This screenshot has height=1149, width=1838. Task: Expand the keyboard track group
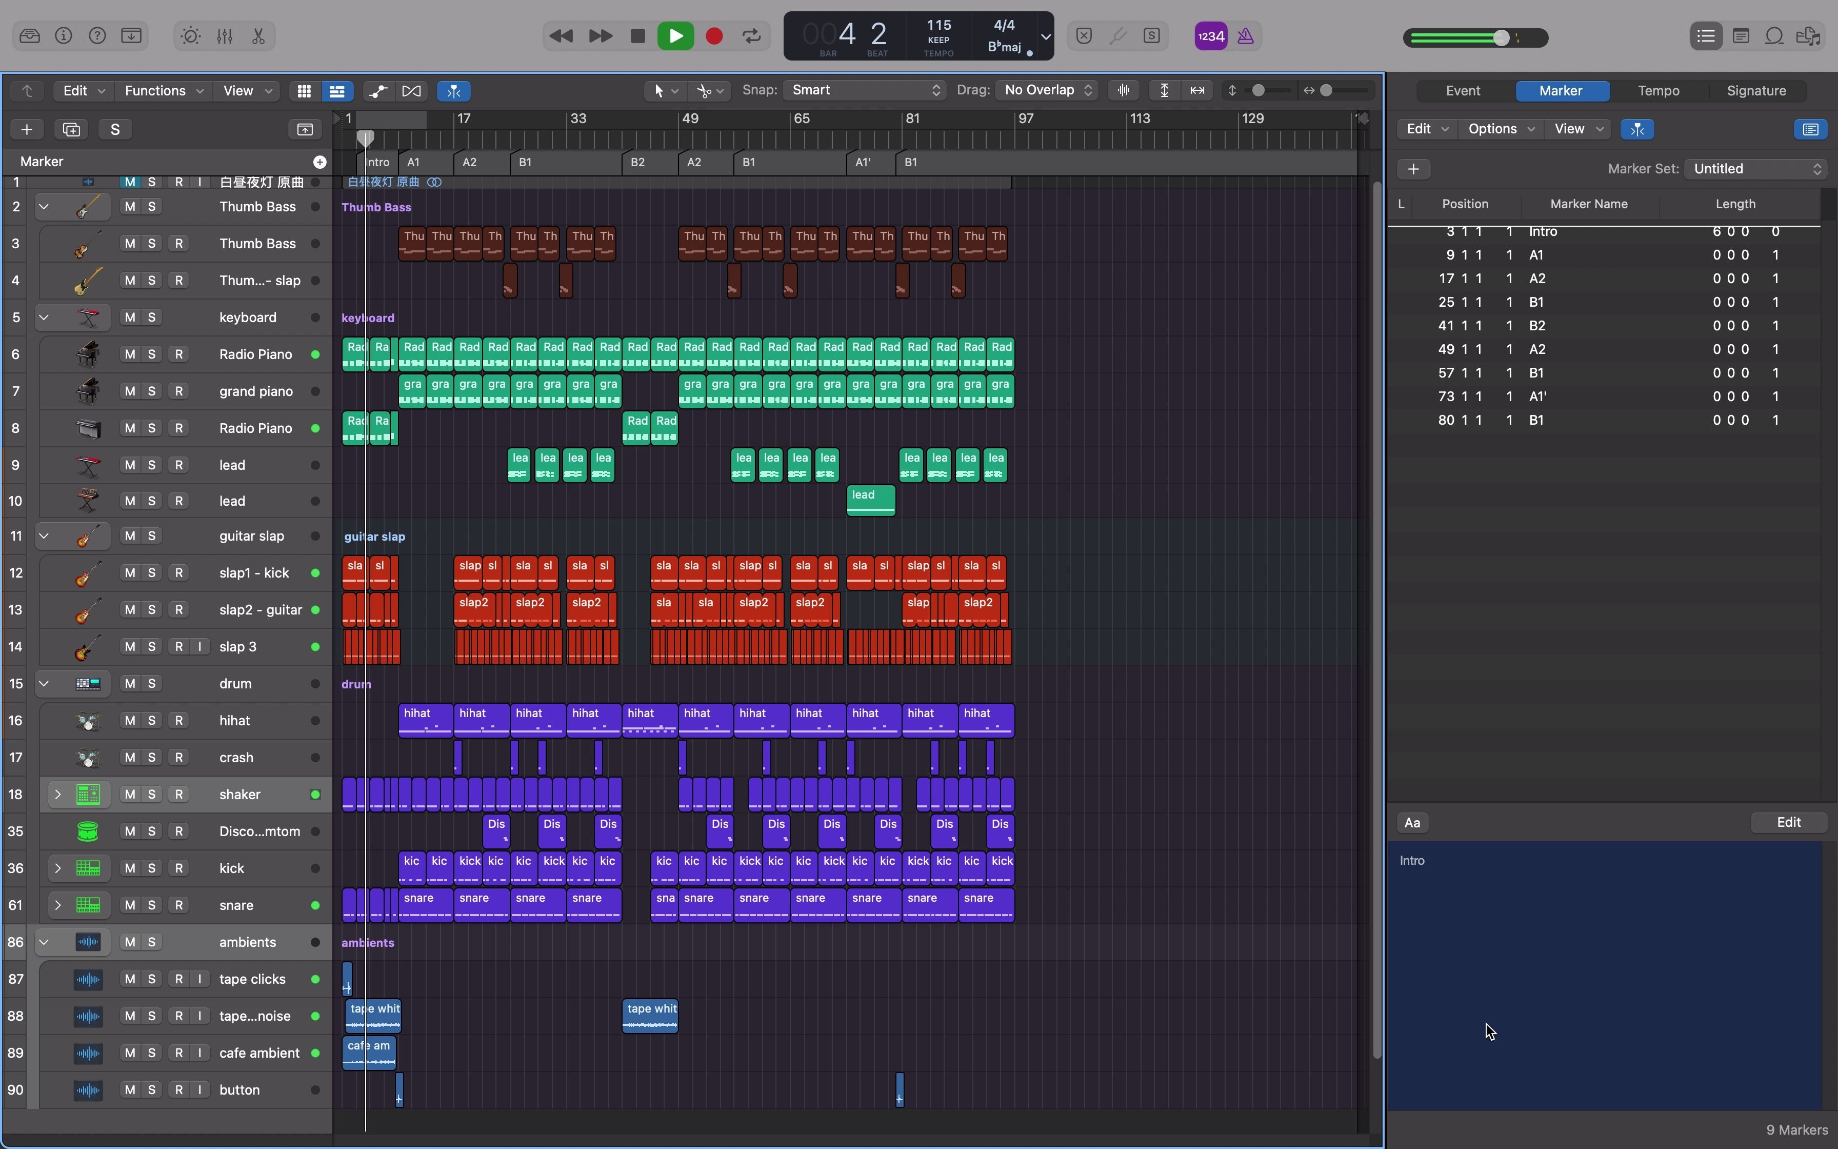coord(43,316)
